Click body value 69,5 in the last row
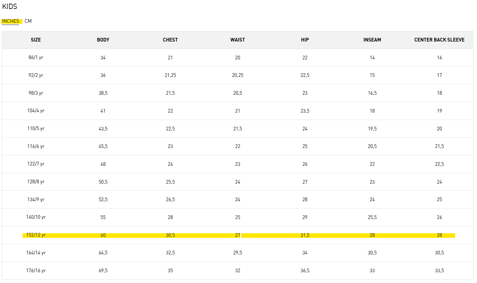 pos(103,271)
